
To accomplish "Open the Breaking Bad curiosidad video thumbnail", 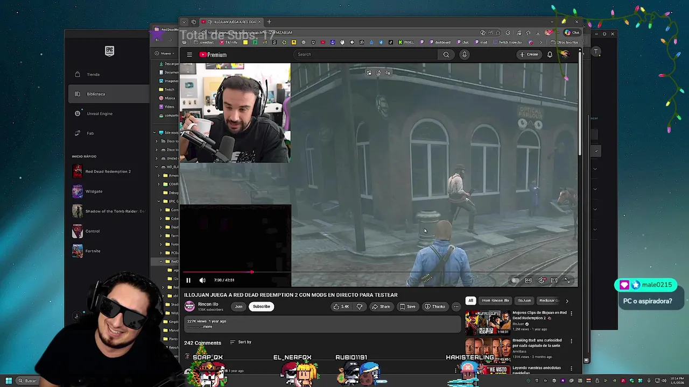I will 488,349.
